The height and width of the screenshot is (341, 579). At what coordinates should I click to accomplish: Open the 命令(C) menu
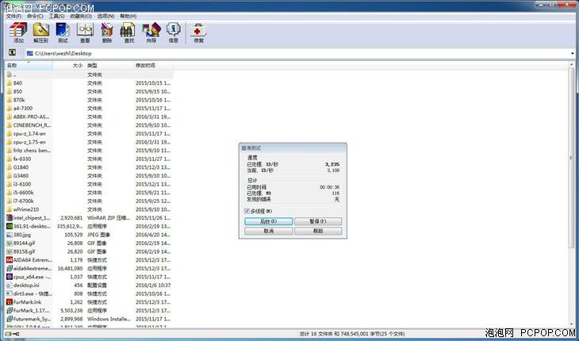click(x=35, y=16)
